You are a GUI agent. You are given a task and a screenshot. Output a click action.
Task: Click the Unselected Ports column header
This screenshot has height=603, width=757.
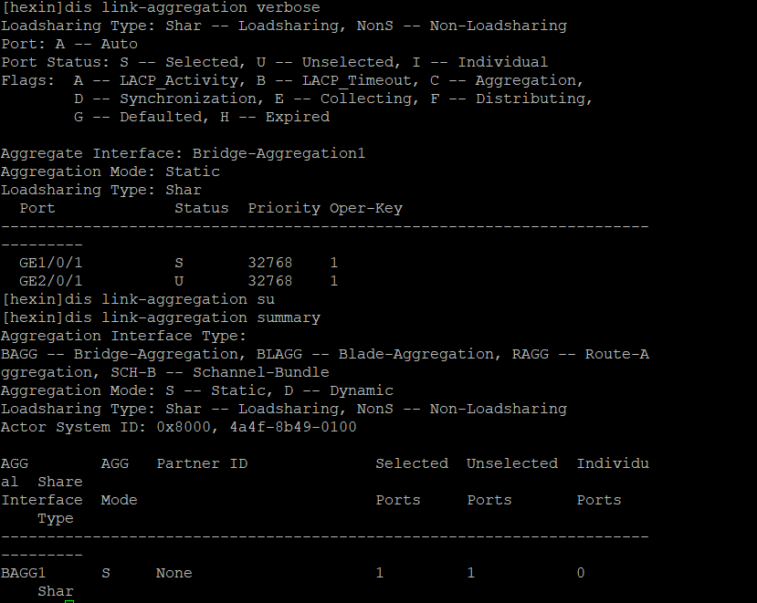pos(512,463)
